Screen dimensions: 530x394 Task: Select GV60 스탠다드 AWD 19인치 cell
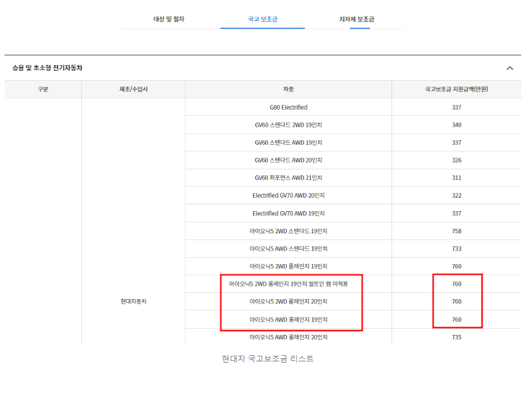coord(288,143)
